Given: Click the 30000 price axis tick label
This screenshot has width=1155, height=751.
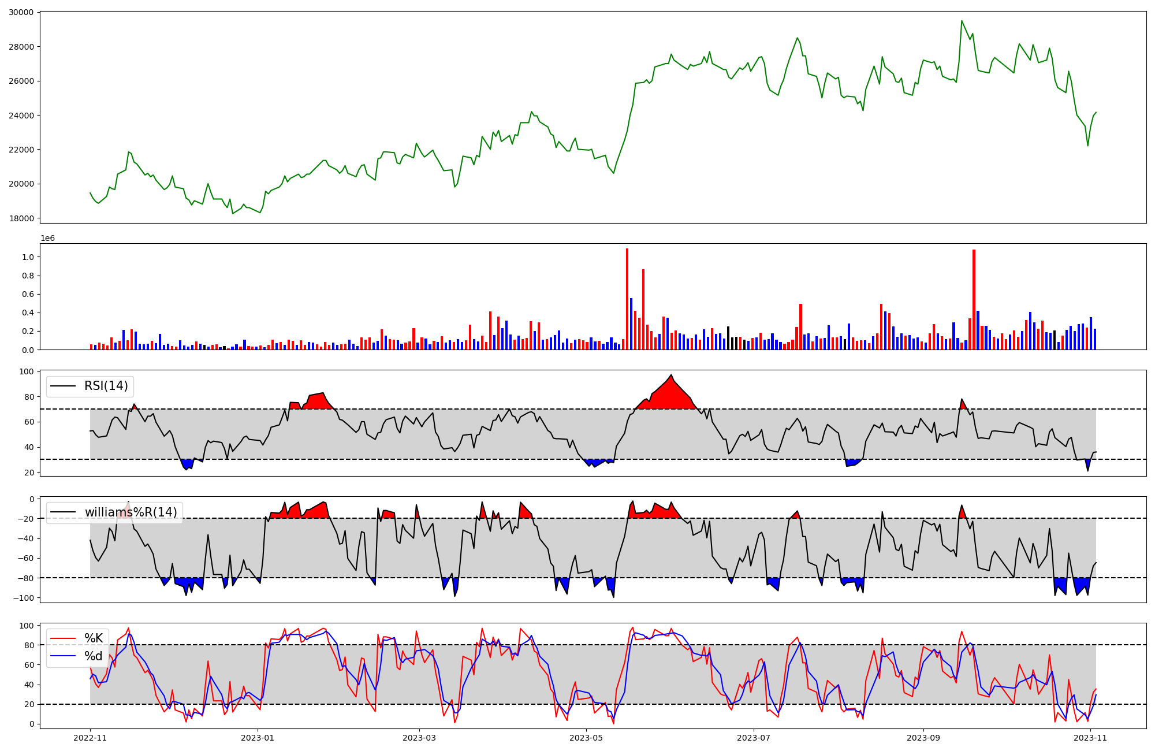Looking at the screenshot, I should click(x=21, y=12).
